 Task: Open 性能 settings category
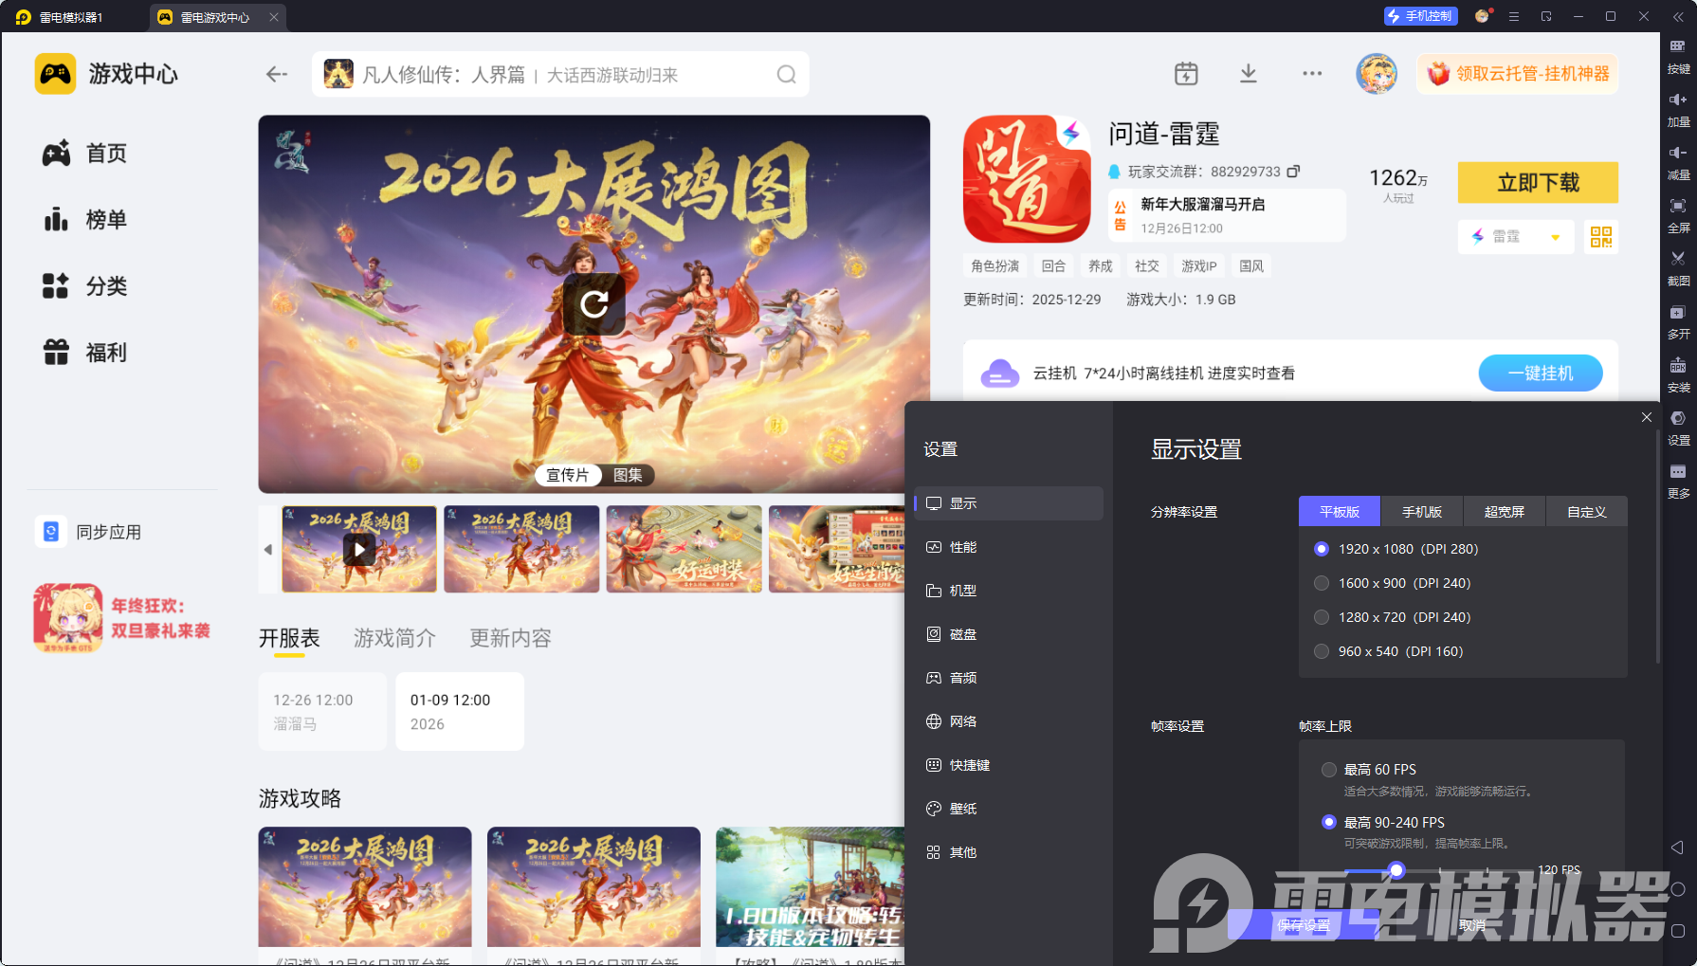click(x=1009, y=547)
